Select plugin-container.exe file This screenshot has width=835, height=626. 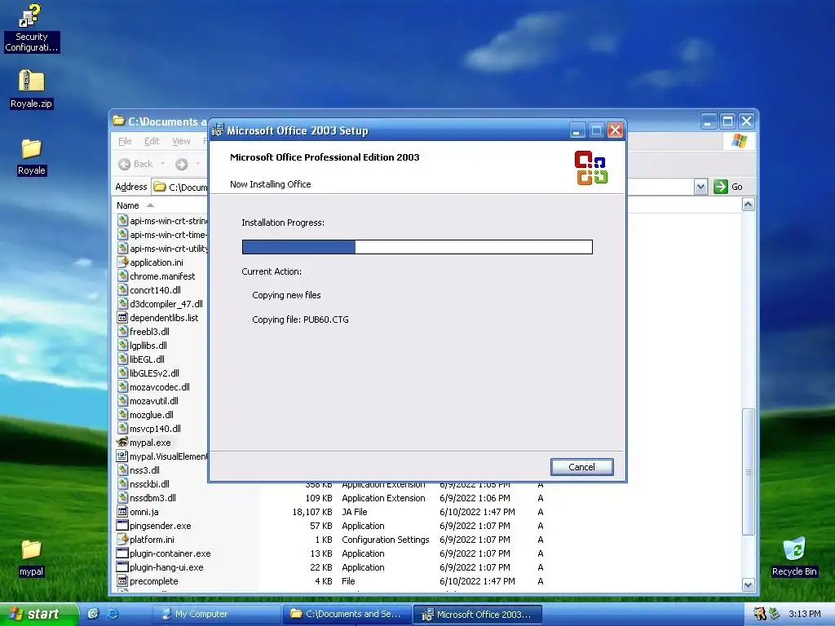(x=164, y=553)
